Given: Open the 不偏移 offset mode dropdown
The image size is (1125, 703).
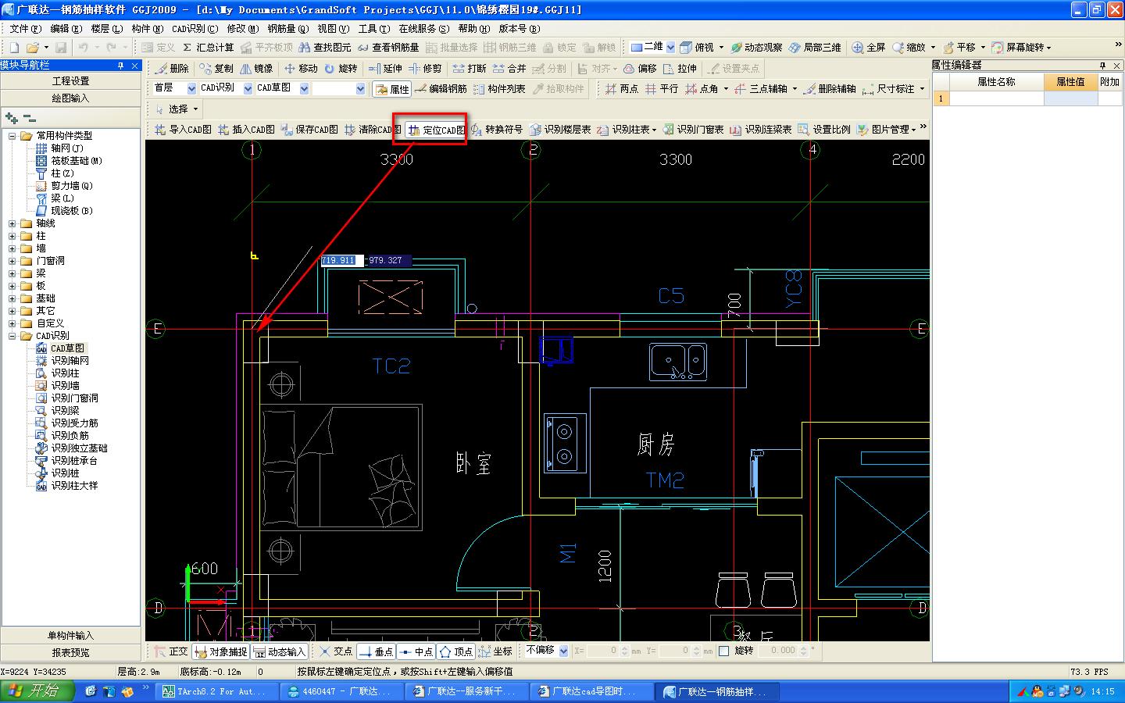Looking at the screenshot, I should pyautogui.click(x=563, y=651).
